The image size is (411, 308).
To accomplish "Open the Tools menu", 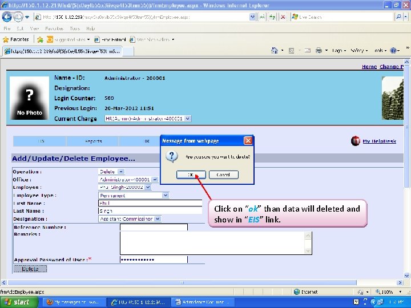I will [75, 29].
